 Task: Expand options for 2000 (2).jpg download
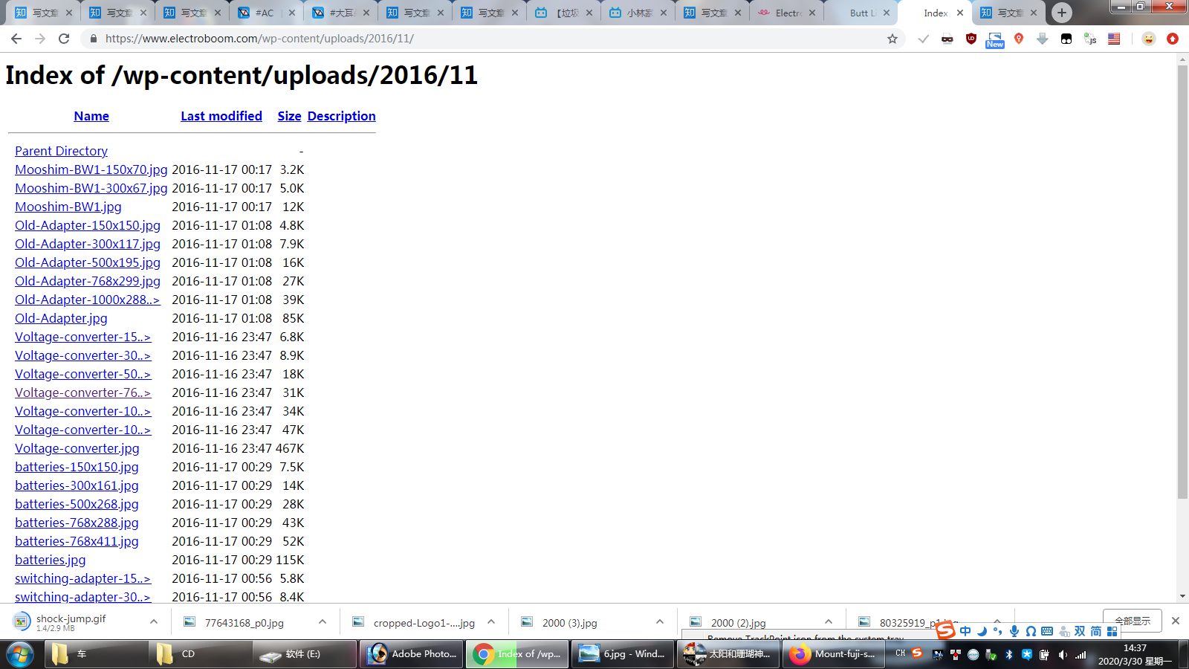point(829,622)
